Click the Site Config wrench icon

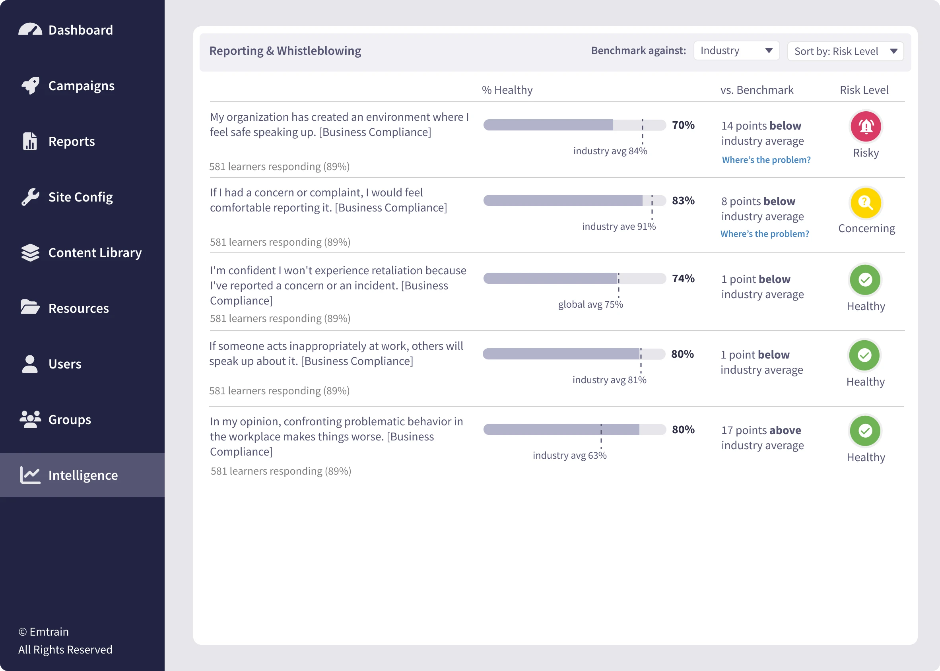point(30,197)
